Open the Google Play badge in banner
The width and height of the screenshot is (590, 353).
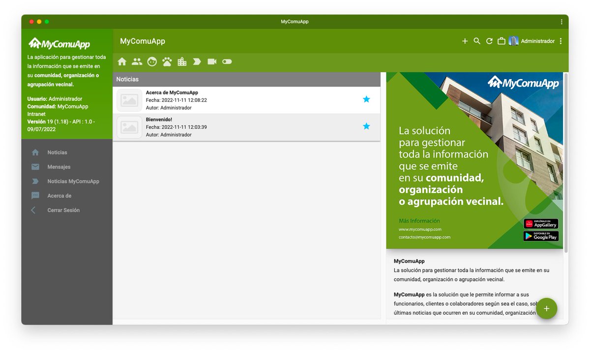pyautogui.click(x=541, y=236)
